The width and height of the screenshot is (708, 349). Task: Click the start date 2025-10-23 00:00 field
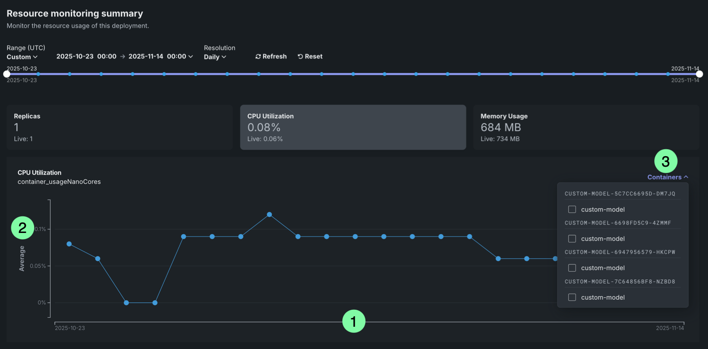pos(86,57)
